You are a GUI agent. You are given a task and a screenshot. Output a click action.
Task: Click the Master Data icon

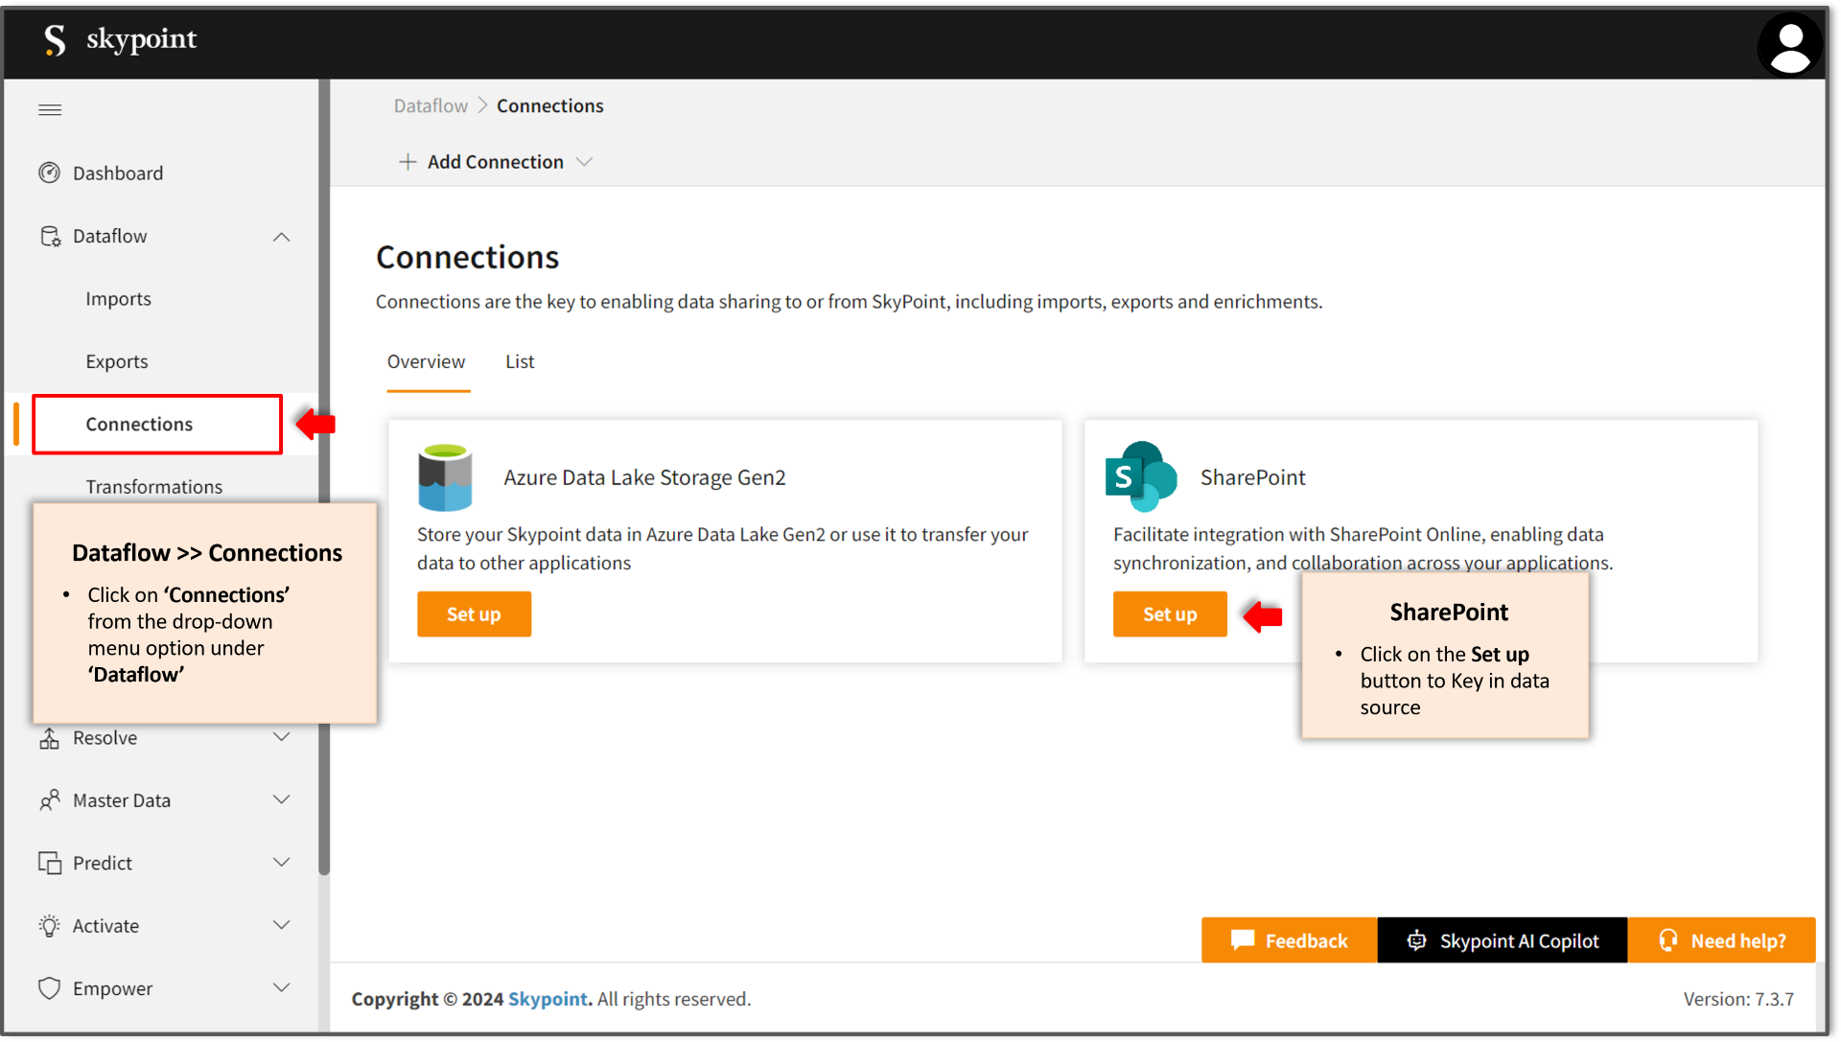click(49, 799)
